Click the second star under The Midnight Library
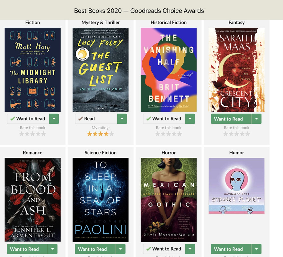Image resolution: width=283 pixels, height=257 pixels. click(27, 134)
